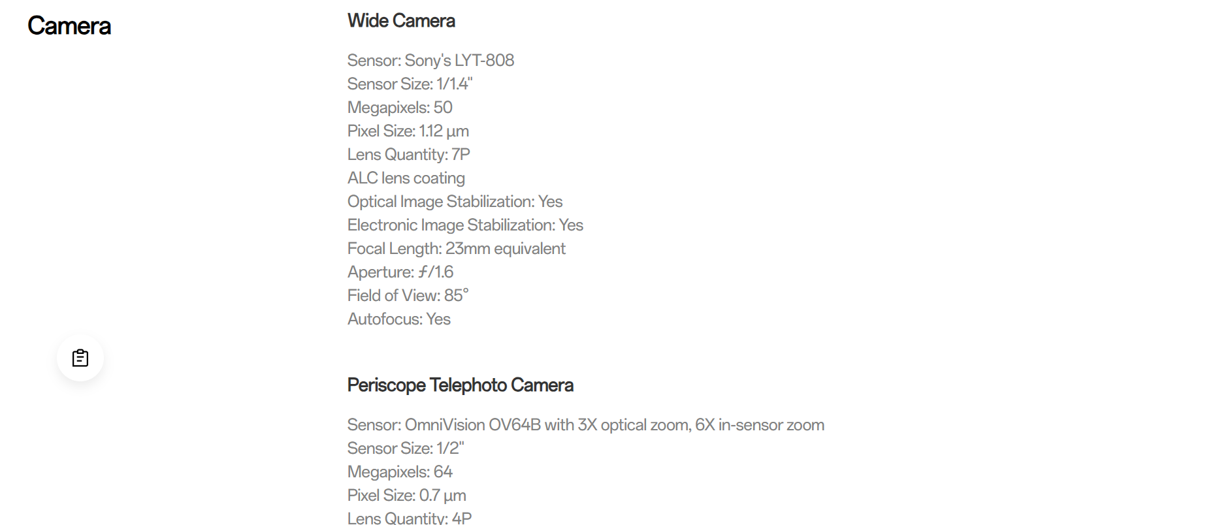The height and width of the screenshot is (525, 1230).
Task: Click Optical Image Stabilization: Yes line
Action: coord(455,201)
